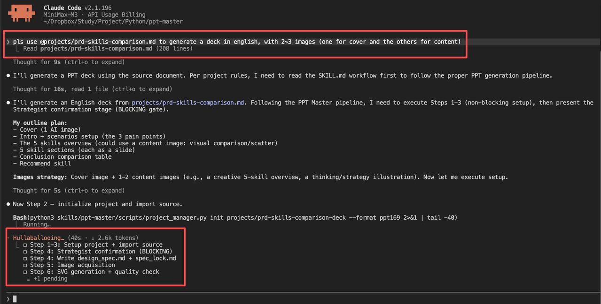
Task: Click 'Now Step 2 – initialize project' text
Action: [x=97, y=204]
